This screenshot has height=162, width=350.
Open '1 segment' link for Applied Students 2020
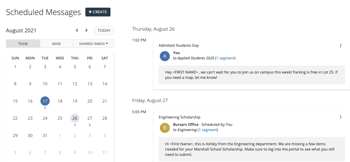225,58
